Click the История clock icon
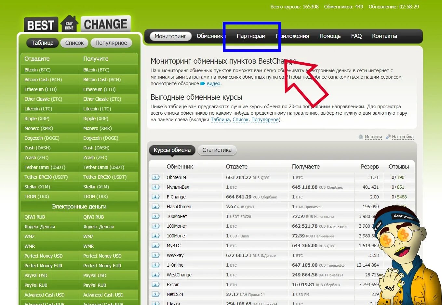This screenshot has width=442, height=305. (x=361, y=137)
